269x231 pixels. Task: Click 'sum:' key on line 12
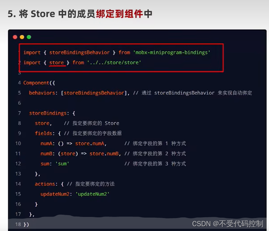46,164
